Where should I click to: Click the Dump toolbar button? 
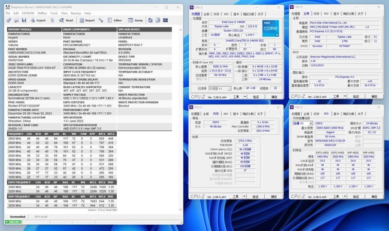(x=136, y=20)
